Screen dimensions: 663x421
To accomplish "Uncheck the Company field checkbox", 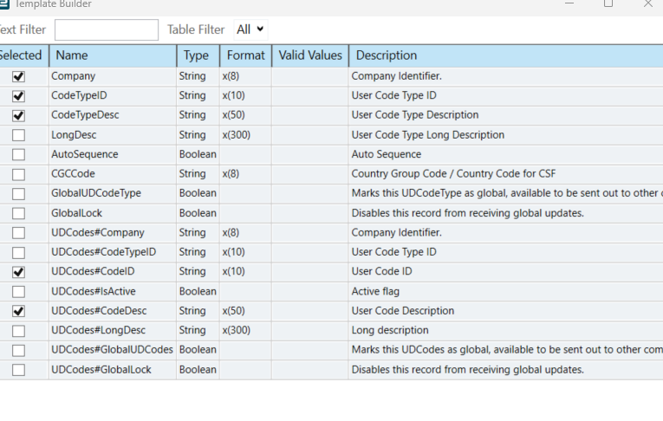I will click(x=18, y=76).
